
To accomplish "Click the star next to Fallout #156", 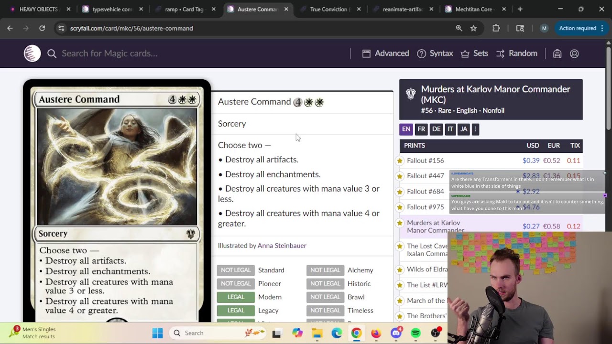I will pos(400,161).
